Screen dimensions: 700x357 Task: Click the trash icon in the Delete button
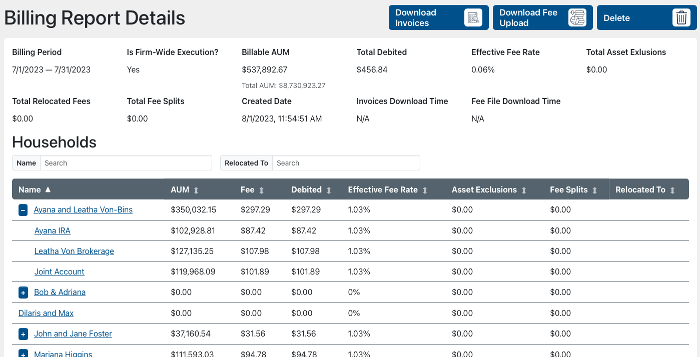pyautogui.click(x=681, y=17)
